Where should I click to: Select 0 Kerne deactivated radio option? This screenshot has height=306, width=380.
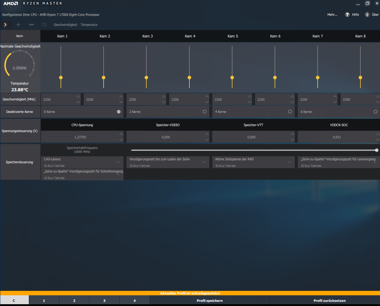(119, 112)
